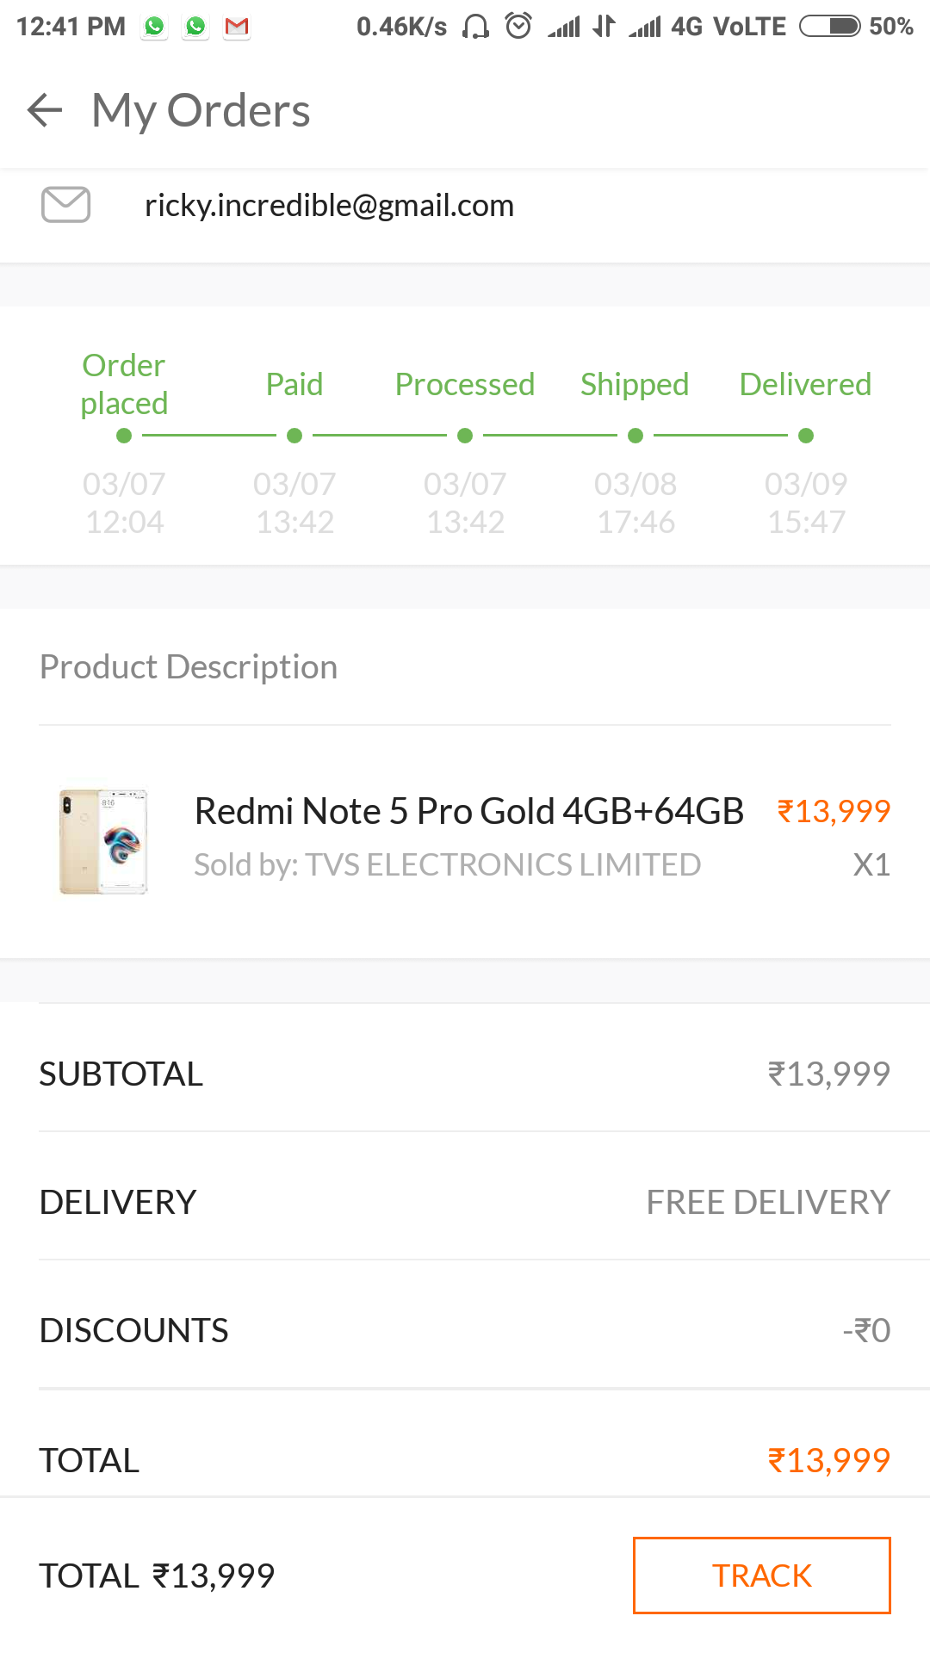Open the Redmi Note 5 Pro product thumbnail
This screenshot has height=1653, width=930.
(x=103, y=841)
